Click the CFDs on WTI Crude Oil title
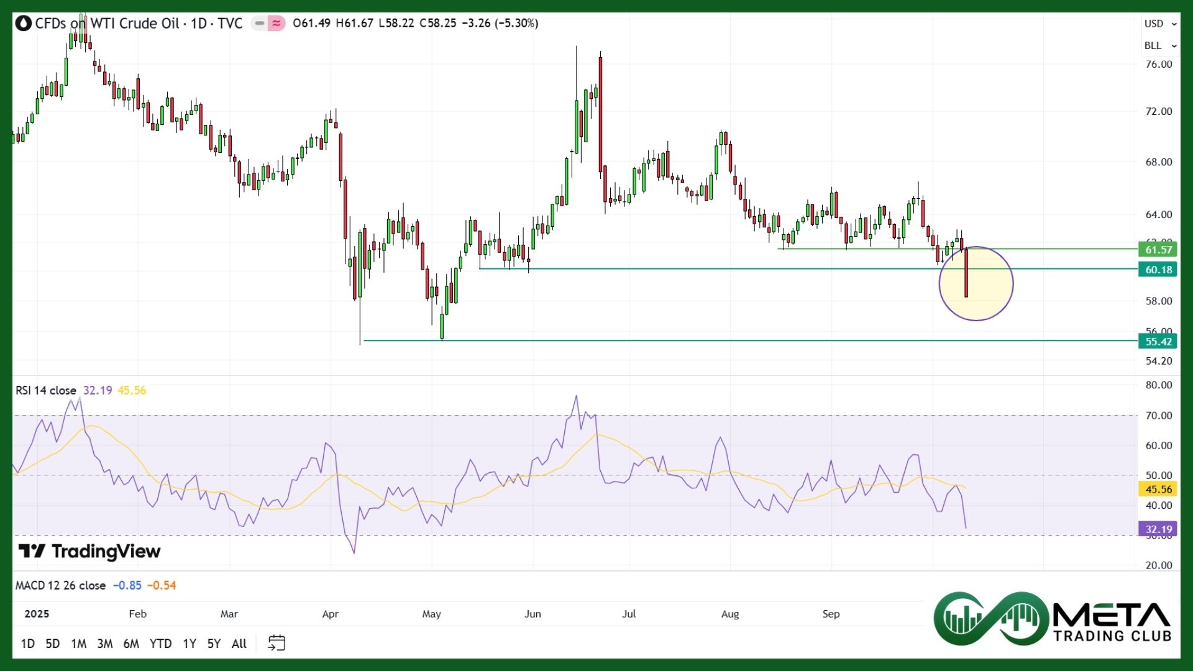This screenshot has height=671, width=1193. (107, 24)
